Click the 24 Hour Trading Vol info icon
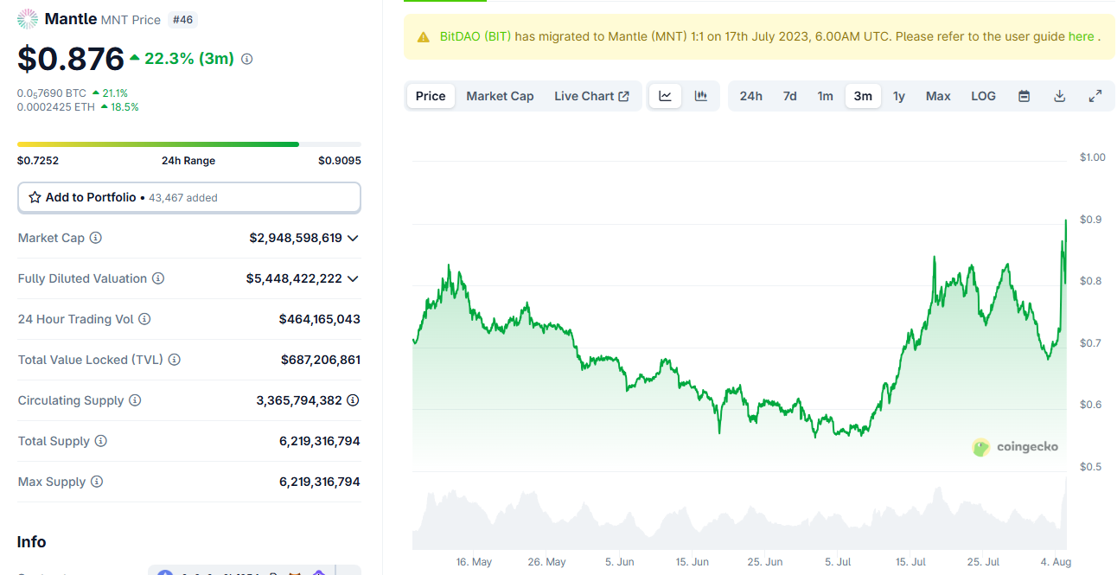 (x=144, y=319)
